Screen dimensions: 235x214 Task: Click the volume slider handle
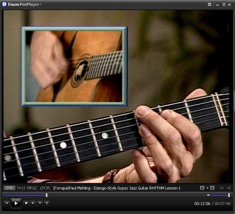[x=229, y=195]
